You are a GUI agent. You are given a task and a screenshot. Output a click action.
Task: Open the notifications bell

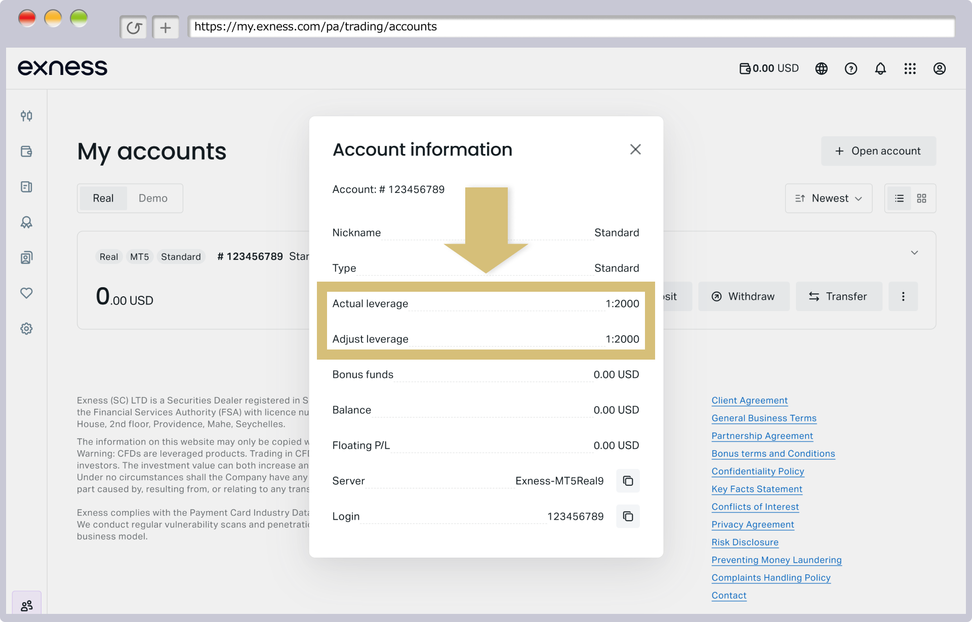tap(880, 68)
